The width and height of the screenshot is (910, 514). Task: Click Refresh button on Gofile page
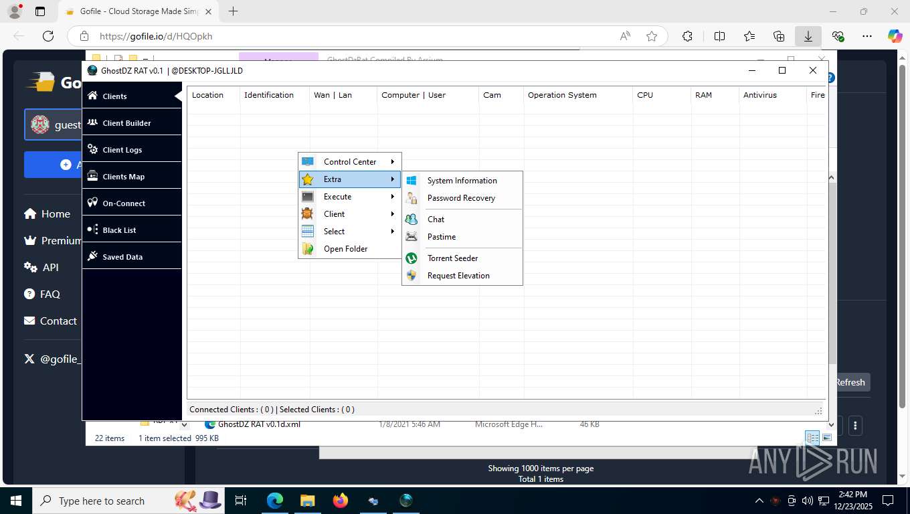click(850, 382)
